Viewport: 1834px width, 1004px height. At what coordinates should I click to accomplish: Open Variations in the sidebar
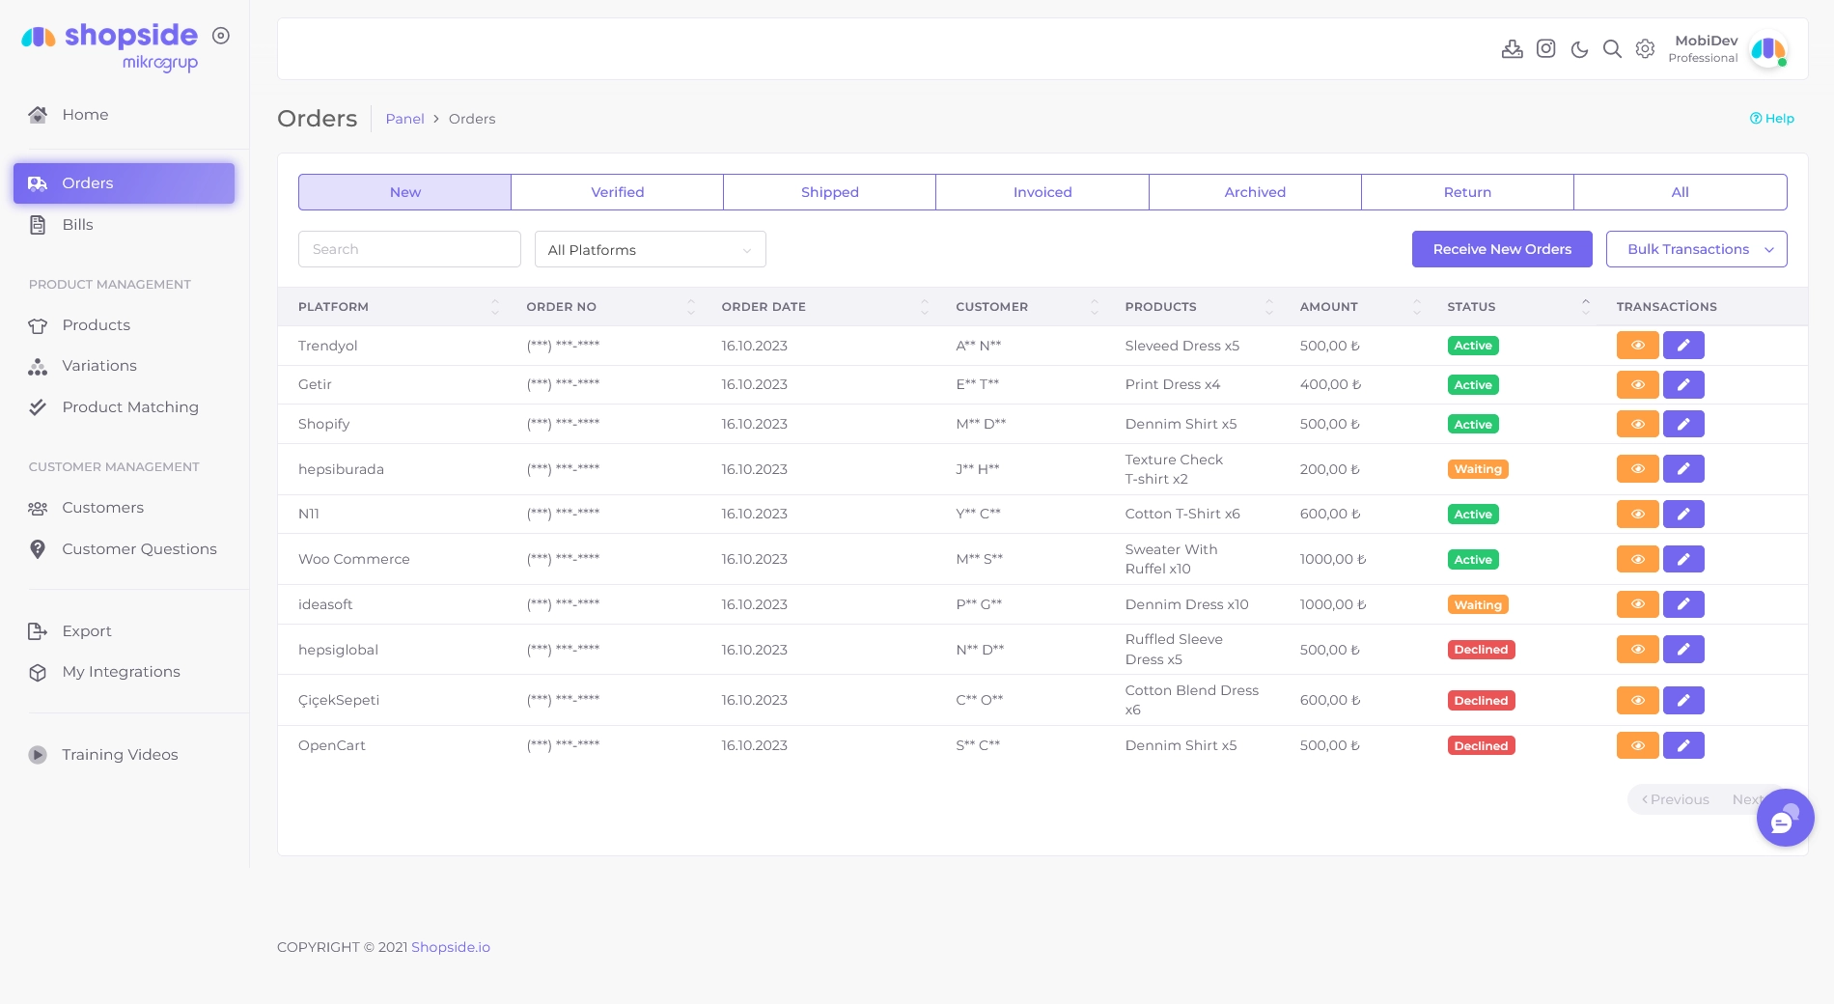pos(124,366)
